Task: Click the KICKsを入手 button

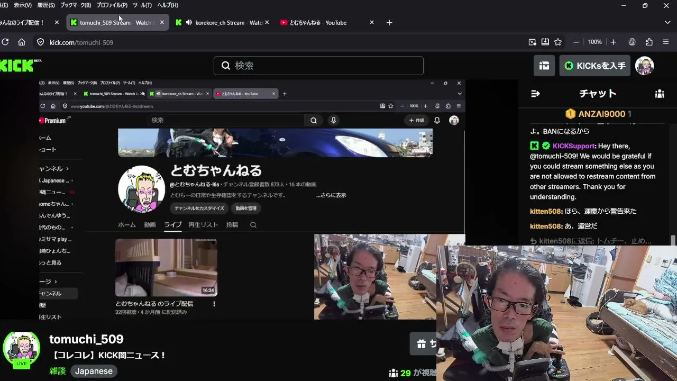Action: click(595, 66)
